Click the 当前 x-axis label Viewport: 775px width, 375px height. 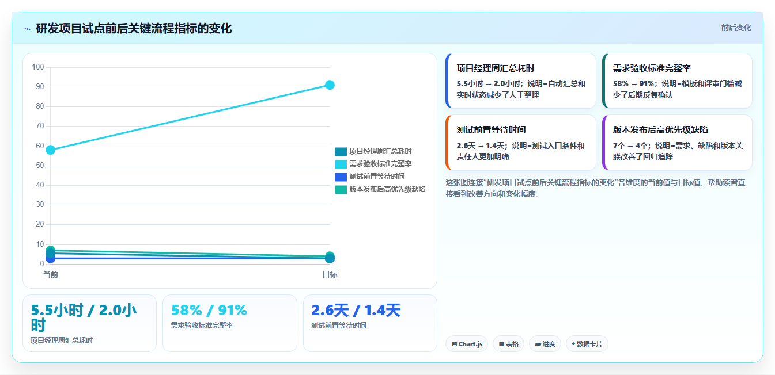click(51, 274)
